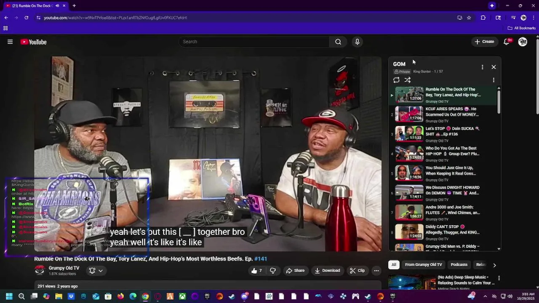Screen dimensions: 539x303
Task: Select the All chip
Action: point(394,265)
